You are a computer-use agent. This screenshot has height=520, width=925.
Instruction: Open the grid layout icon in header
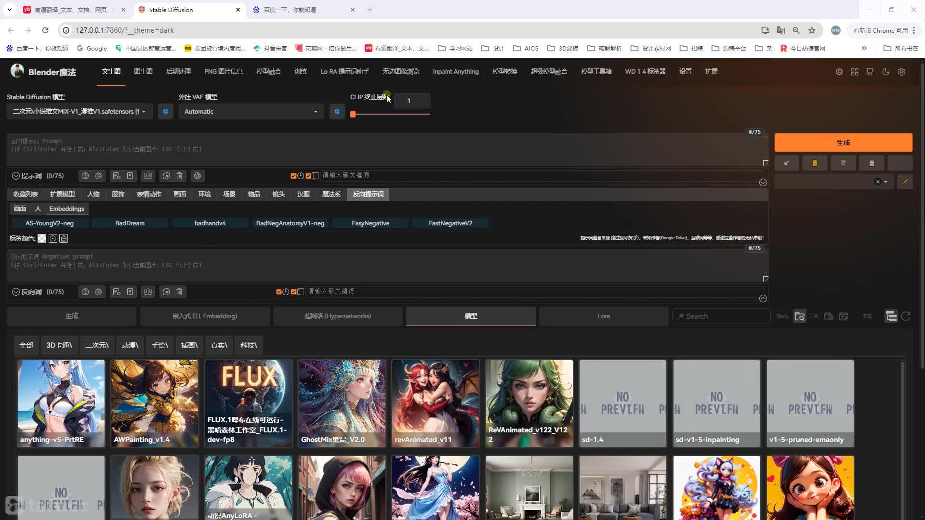point(855,72)
